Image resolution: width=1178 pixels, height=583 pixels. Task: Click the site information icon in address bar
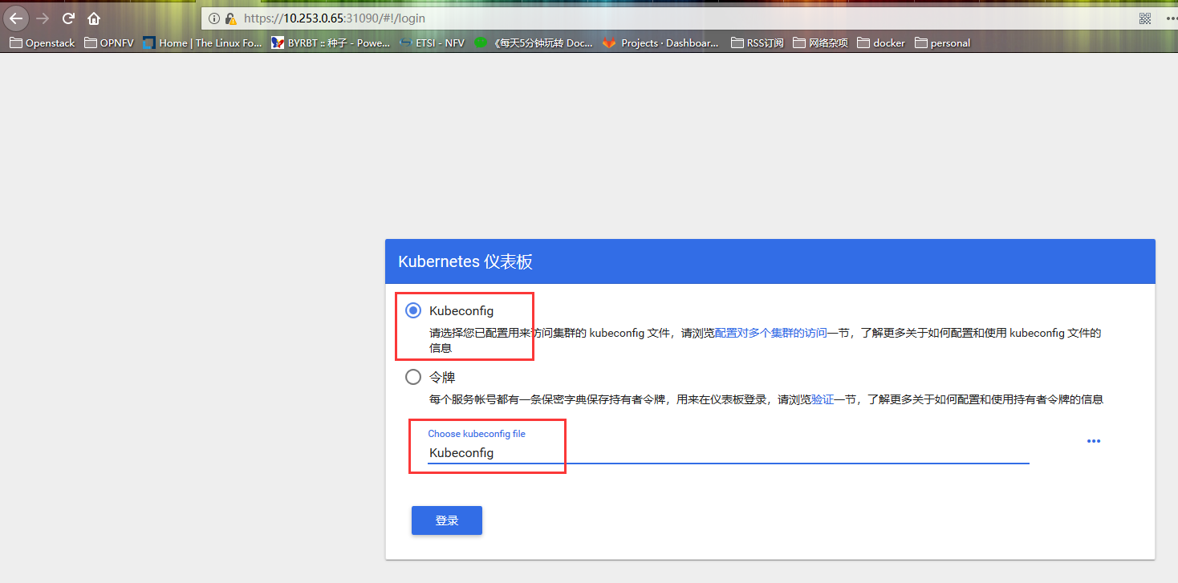(214, 18)
